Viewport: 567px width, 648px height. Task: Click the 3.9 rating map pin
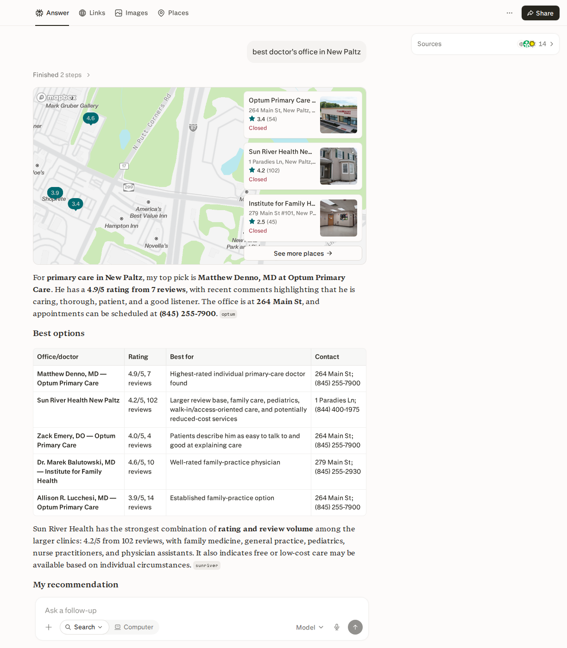coord(55,193)
